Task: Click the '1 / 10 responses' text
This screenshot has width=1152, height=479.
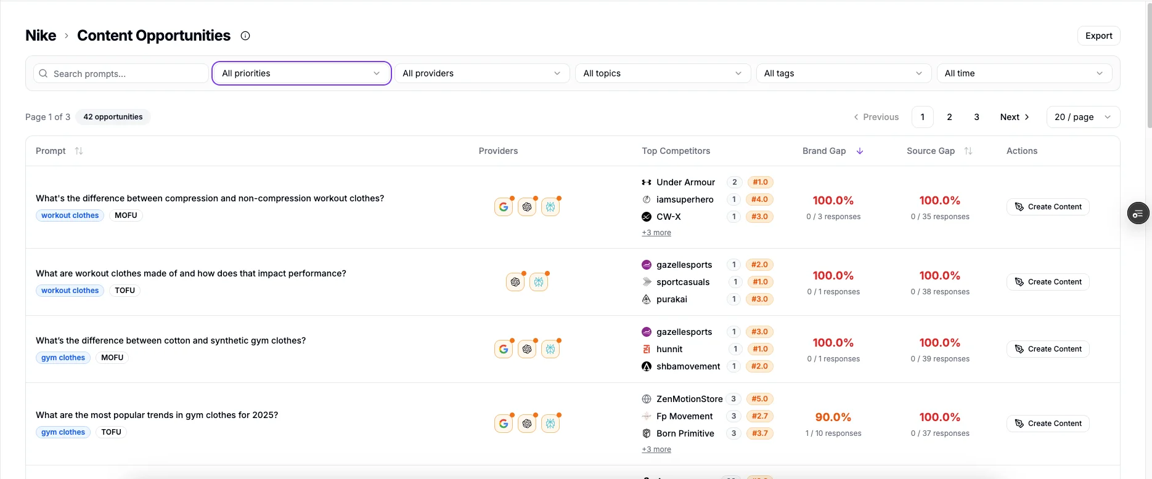Action: pos(833,433)
